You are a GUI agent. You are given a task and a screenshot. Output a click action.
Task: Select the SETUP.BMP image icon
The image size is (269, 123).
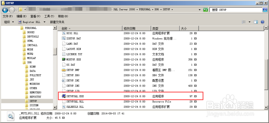(x=64, y=70)
